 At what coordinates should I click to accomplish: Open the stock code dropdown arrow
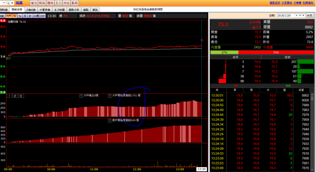point(4,3)
